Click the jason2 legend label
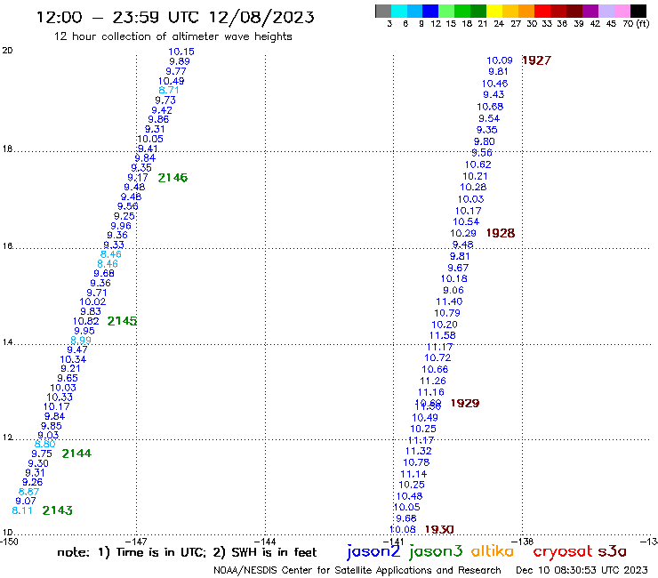This screenshot has width=658, height=578. click(373, 551)
